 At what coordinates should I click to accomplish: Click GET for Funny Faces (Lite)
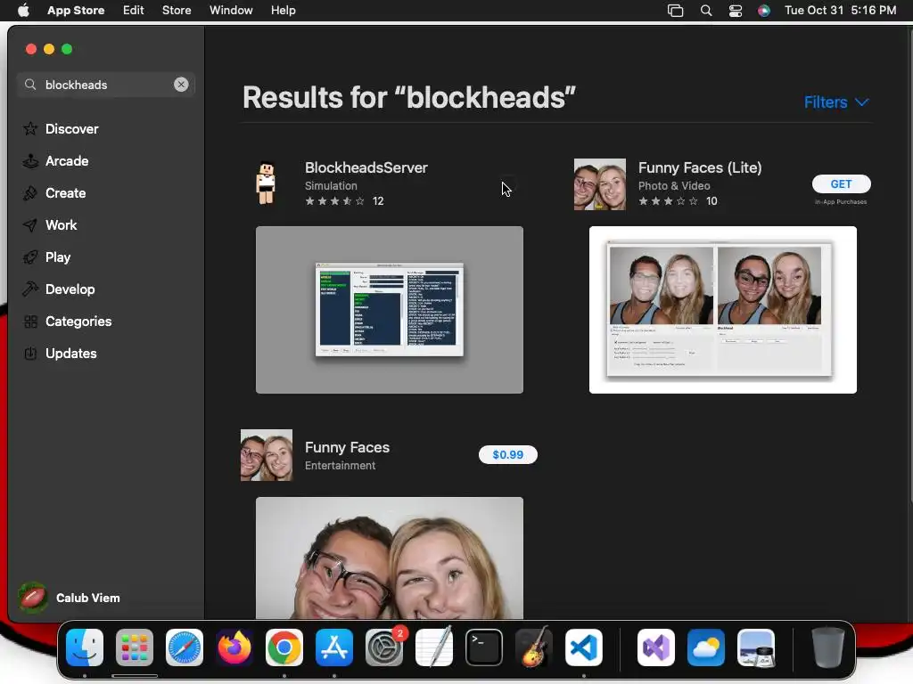coord(841,183)
